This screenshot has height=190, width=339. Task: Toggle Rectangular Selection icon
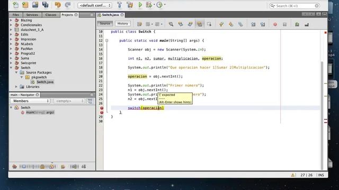(x=209, y=24)
